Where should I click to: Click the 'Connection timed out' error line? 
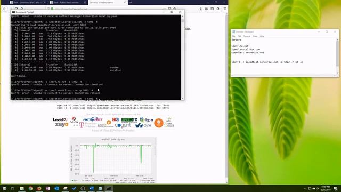click(x=57, y=84)
